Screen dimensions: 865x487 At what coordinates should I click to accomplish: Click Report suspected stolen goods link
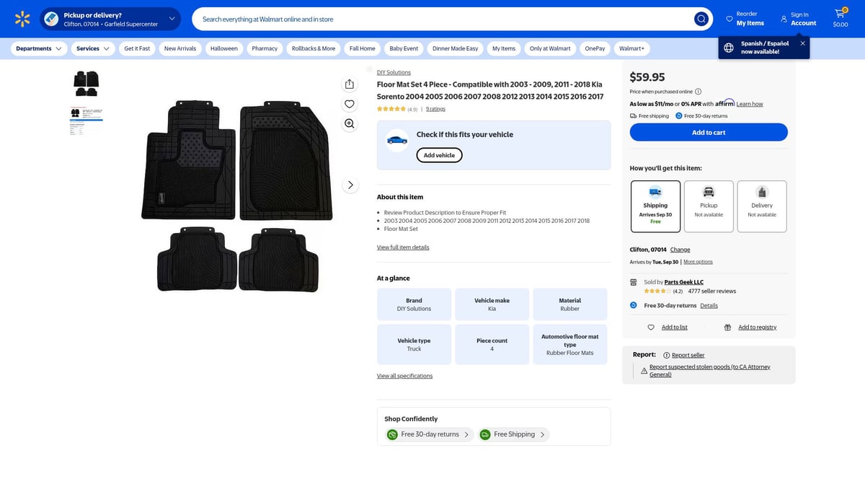pos(710,371)
